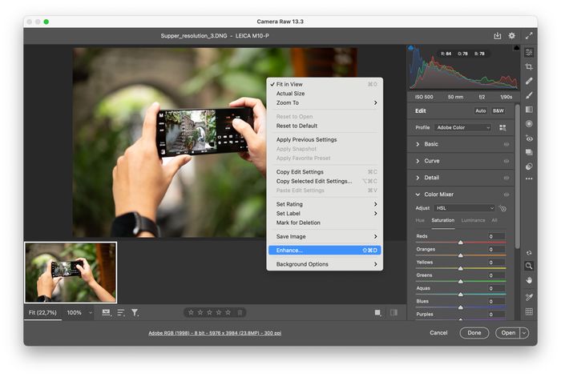Viewport: 561px width, 377px height.
Task: Open the Adobe RGB workflow options link
Action: [x=215, y=333]
